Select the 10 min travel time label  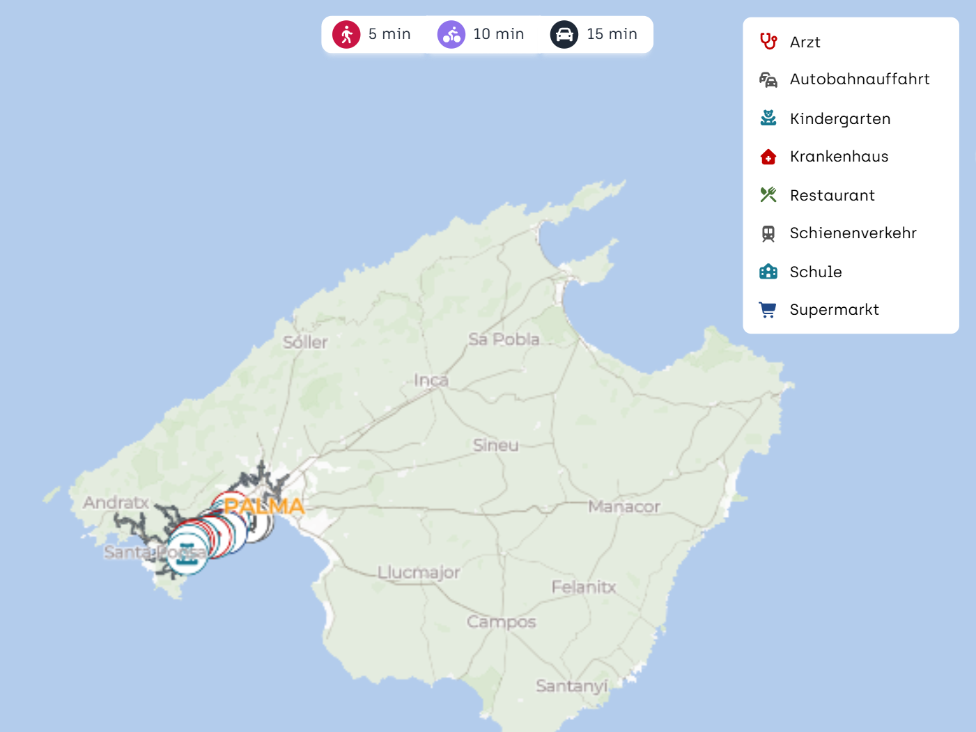[x=498, y=34]
